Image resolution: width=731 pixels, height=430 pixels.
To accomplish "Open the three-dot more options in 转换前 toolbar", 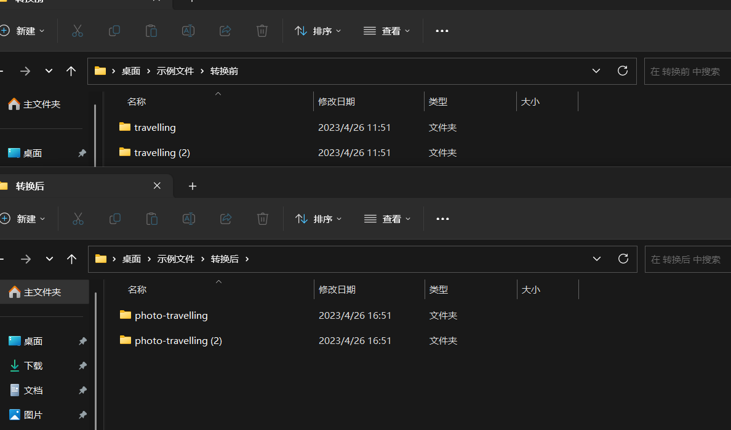I will [x=442, y=31].
